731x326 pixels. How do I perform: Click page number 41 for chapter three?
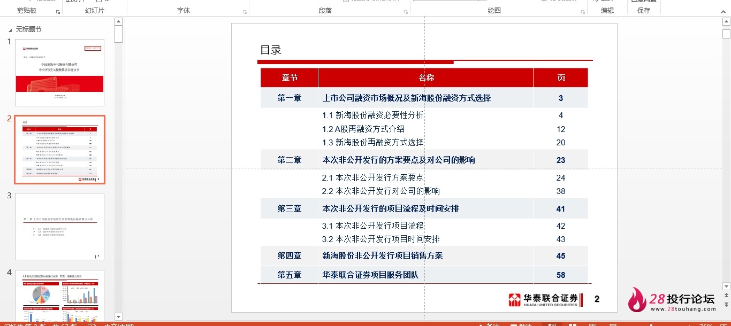[x=561, y=209]
